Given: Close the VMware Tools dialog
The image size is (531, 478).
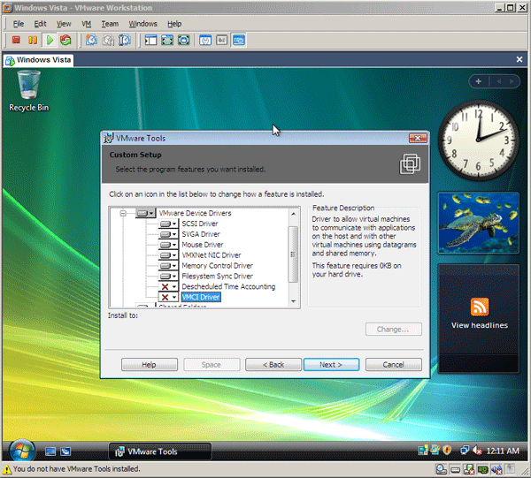Looking at the screenshot, I should click(x=418, y=138).
